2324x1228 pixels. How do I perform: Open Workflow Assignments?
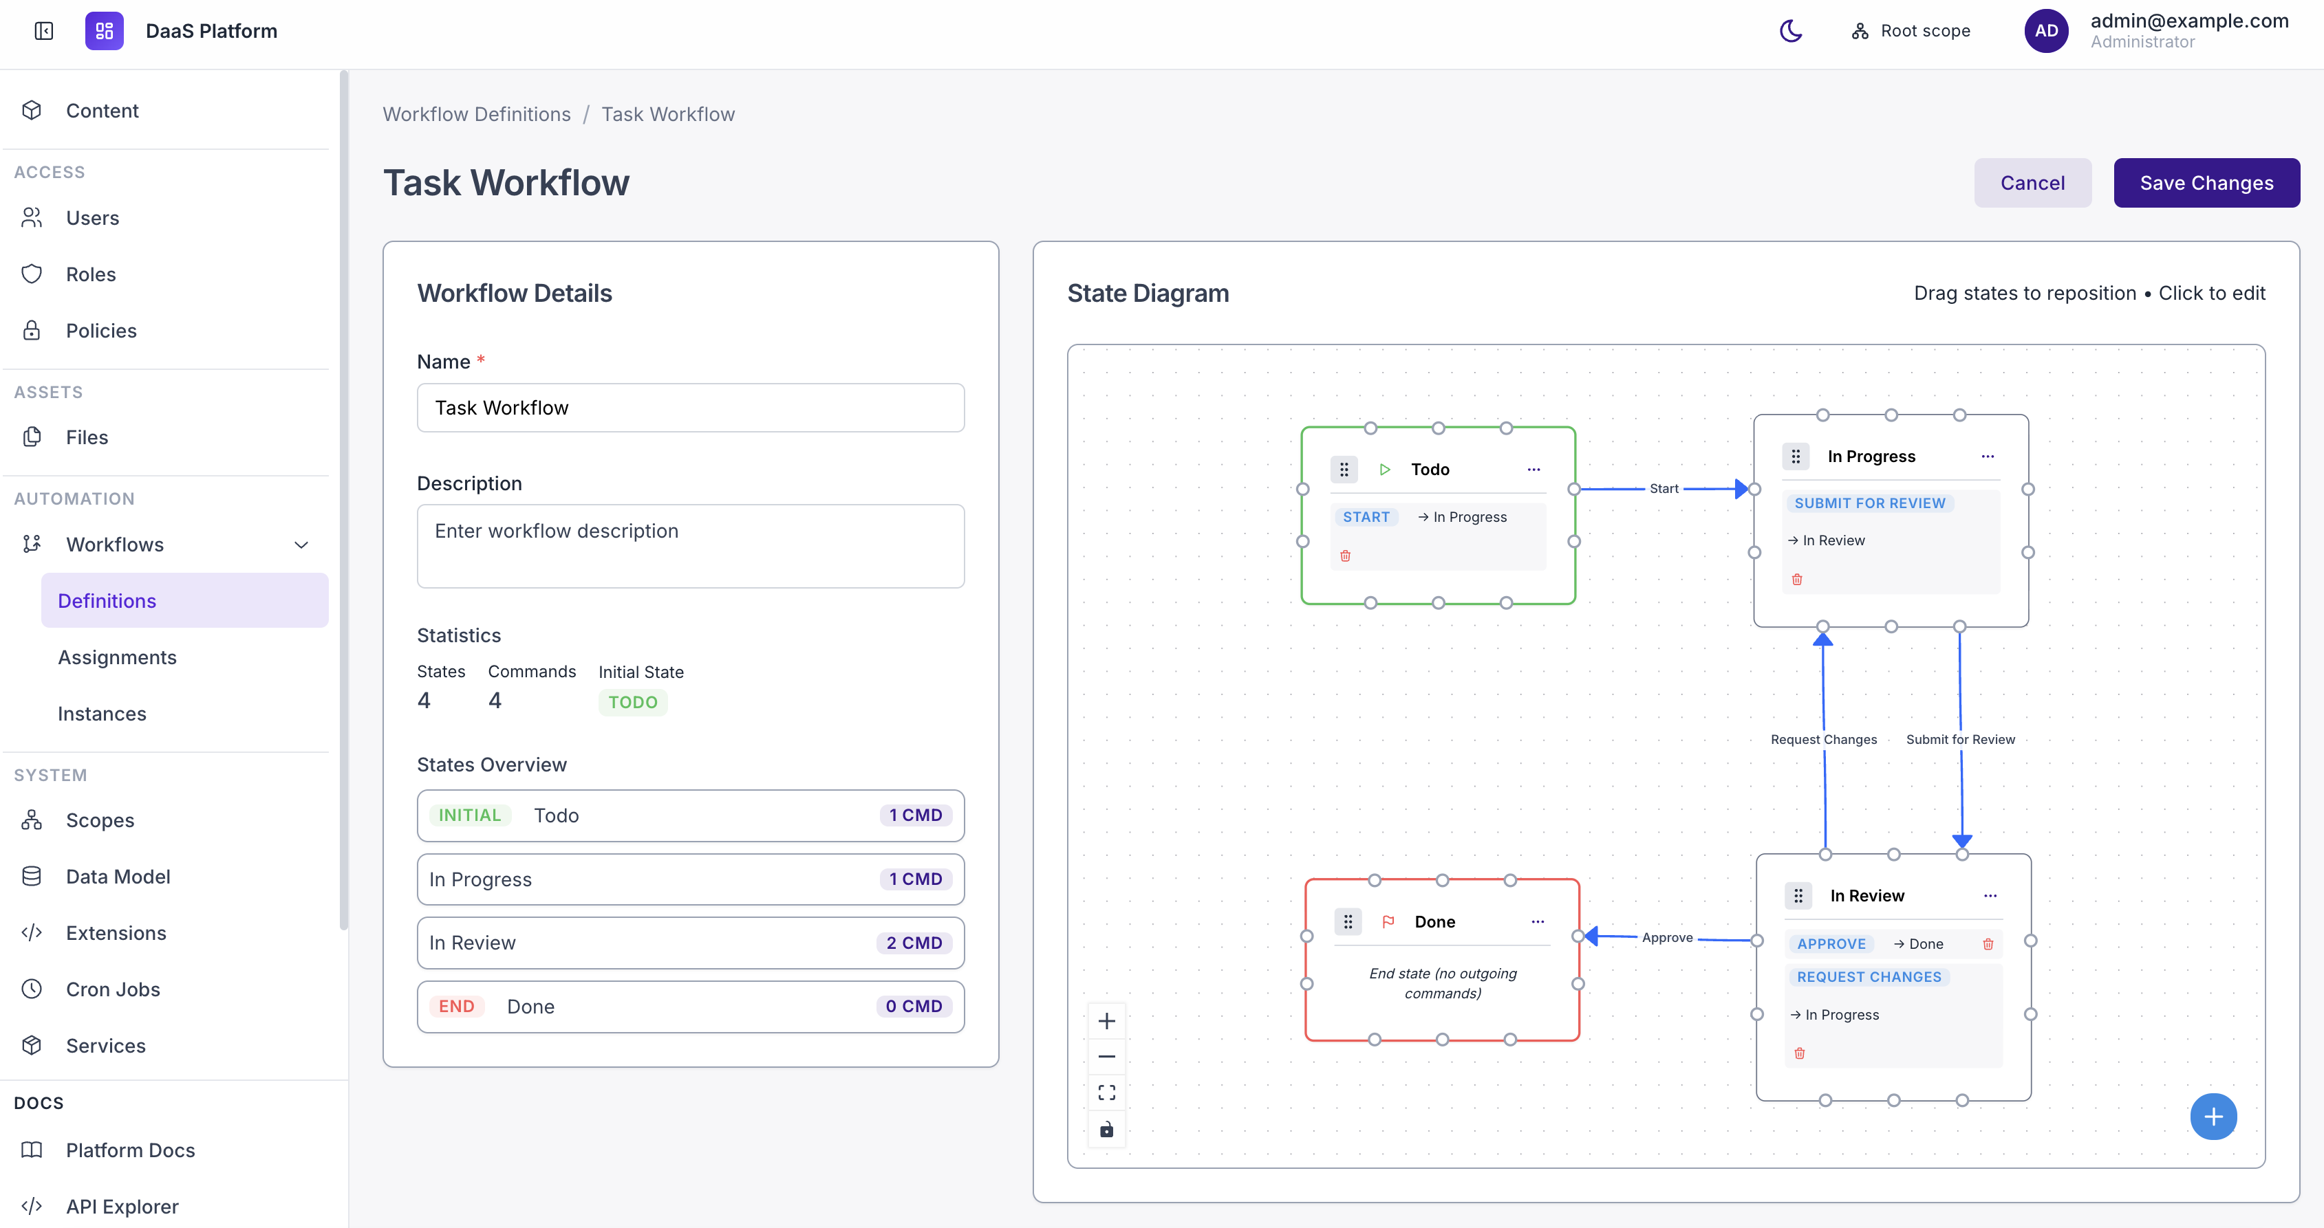pos(184,657)
